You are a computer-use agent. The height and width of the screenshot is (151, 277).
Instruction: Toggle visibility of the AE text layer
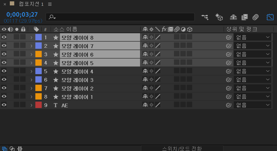(4, 105)
